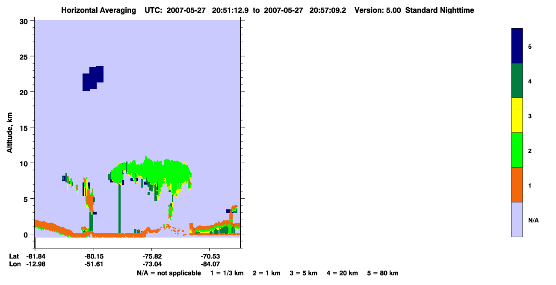Click the Standard Nighttime text
556x285 pixels.
click(440, 10)
